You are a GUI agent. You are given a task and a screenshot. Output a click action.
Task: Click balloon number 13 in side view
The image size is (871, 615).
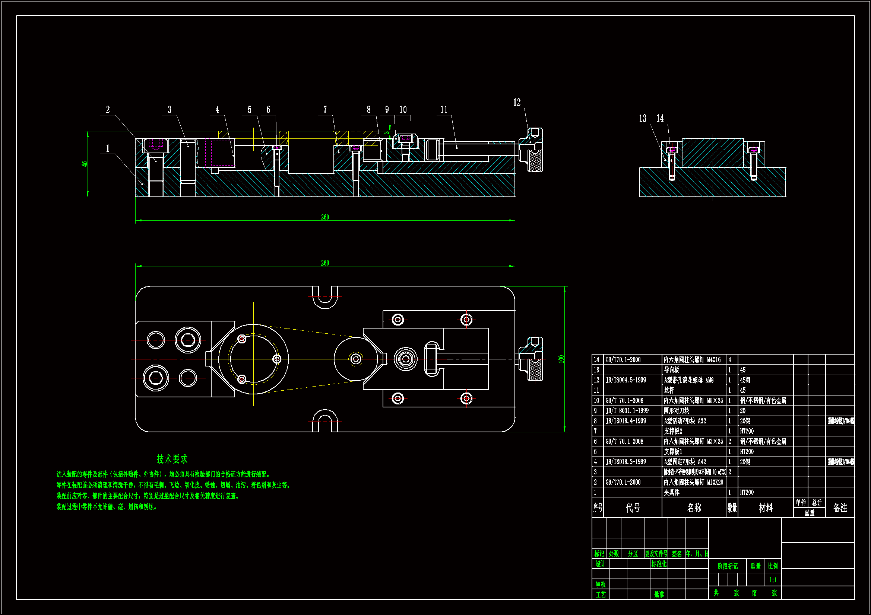[643, 119]
